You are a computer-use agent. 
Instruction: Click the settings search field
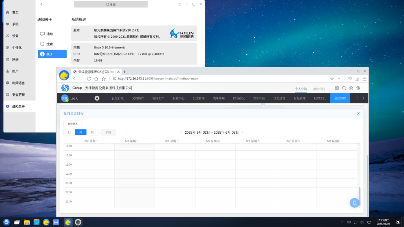pyautogui.click(x=111, y=4)
